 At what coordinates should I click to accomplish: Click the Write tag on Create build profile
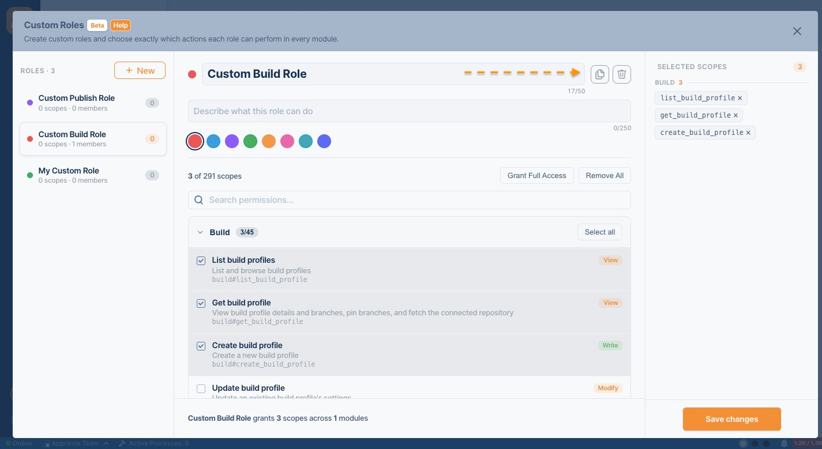click(x=610, y=346)
